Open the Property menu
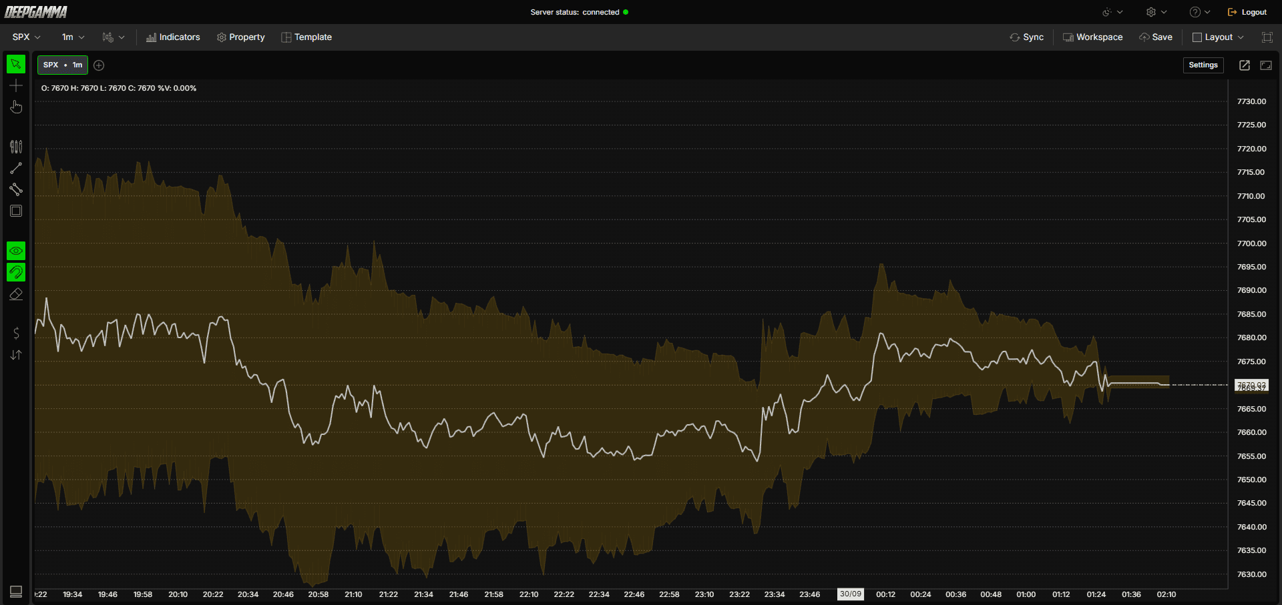The height and width of the screenshot is (605, 1282). tap(241, 37)
